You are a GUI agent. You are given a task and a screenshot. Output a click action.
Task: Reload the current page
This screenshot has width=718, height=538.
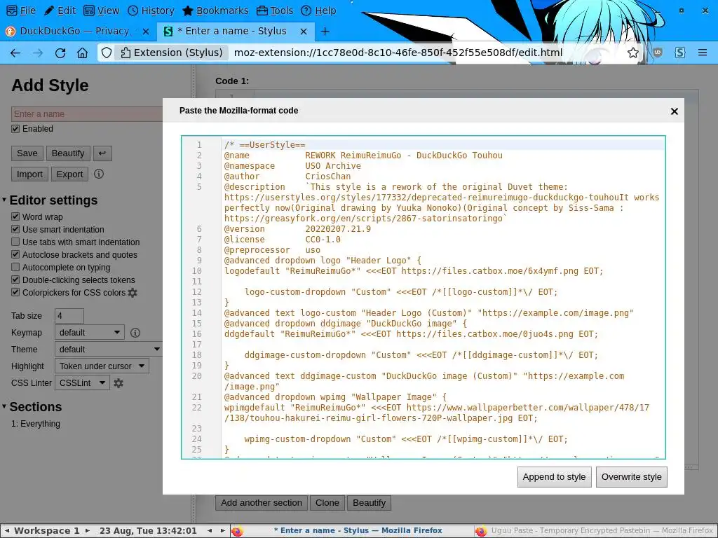[60, 53]
